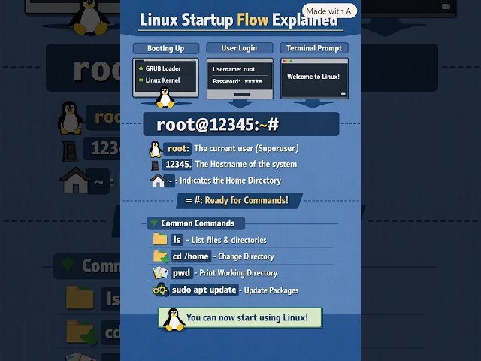Image resolution: width=481 pixels, height=361 pixels.
Task: Click the house icon beside Home Directory
Action: pyautogui.click(x=158, y=180)
